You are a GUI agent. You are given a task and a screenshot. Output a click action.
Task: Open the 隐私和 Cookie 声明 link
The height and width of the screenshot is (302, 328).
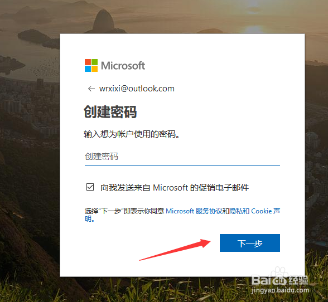(254, 211)
